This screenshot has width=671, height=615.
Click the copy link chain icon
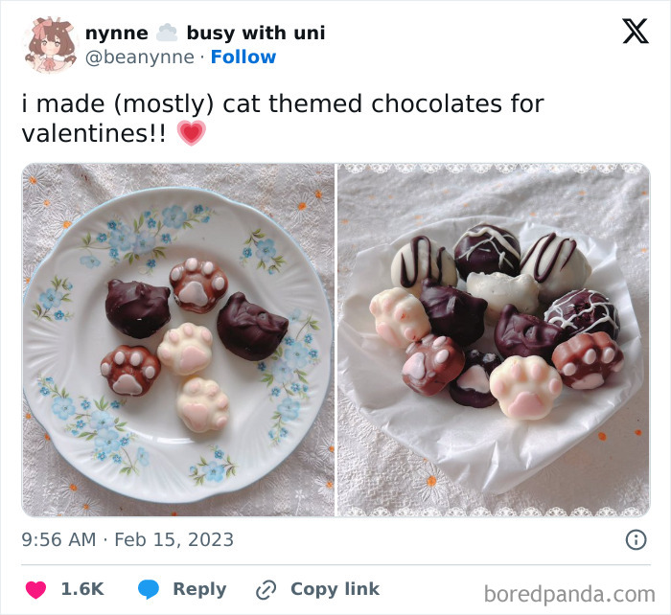click(266, 590)
